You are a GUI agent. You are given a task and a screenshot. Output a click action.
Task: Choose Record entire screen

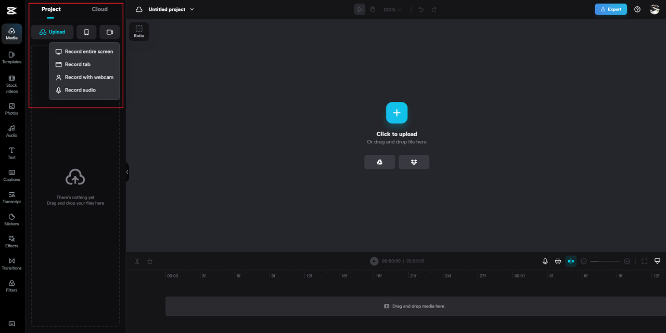point(84,51)
